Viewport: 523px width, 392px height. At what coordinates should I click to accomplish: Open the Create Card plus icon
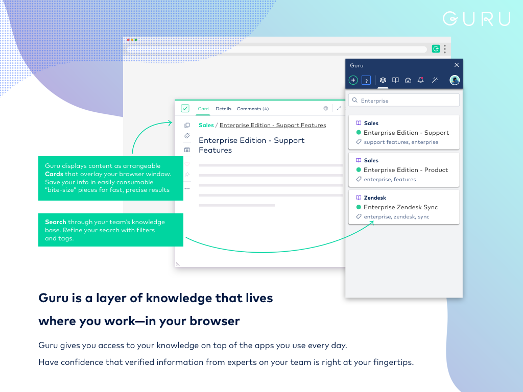[353, 80]
